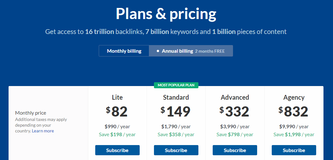Subscribe to the Standard plan
333x160 pixels.
176,150
